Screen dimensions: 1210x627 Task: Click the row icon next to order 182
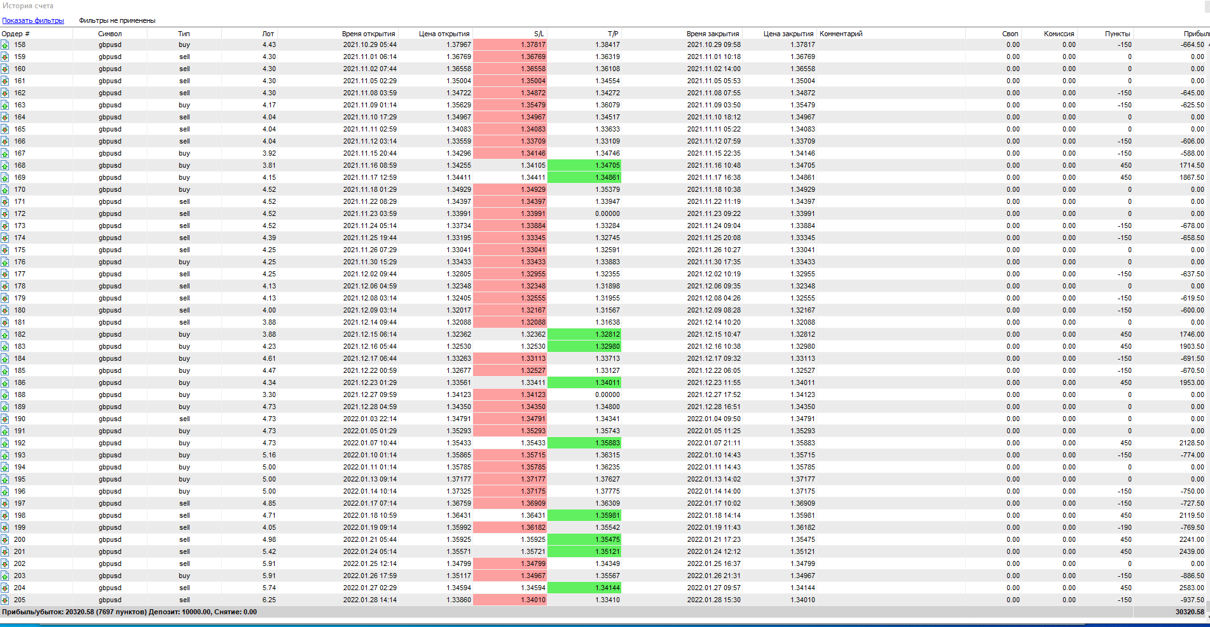tap(5, 335)
